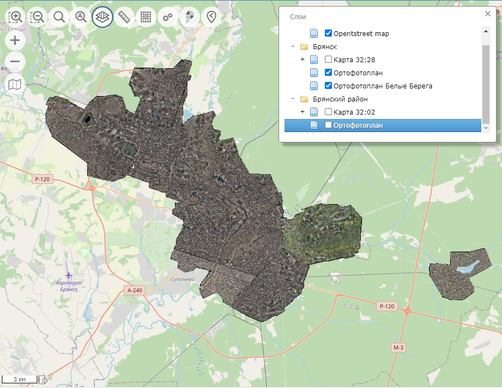The image size is (502, 388).
Task: Uncheck Ортофотоплан Белые Берега layer
Action: click(x=329, y=86)
